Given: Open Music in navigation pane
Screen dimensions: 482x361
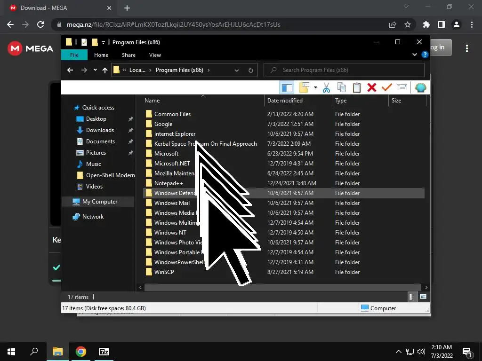Looking at the screenshot, I should [94, 164].
